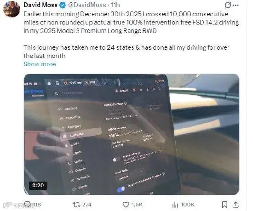Screen dimensions: 253x211
Task: View the 100K views analytics icon
Action: pyautogui.click(x=175, y=205)
